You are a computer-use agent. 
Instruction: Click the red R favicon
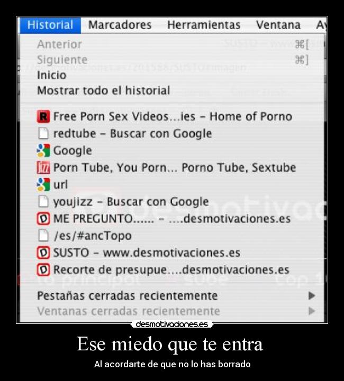pyautogui.click(x=43, y=116)
